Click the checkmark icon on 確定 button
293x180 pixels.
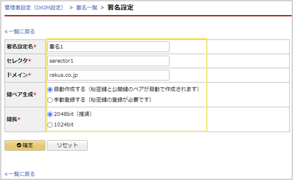[18, 145]
